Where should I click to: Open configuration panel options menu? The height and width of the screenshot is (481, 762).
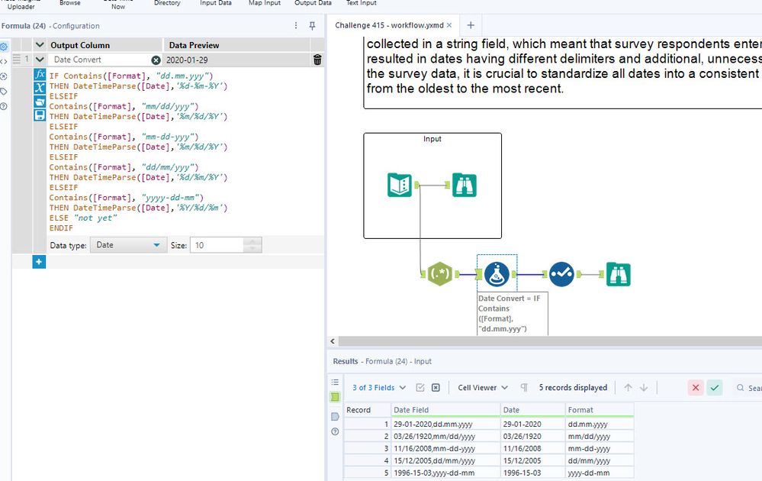(296, 25)
